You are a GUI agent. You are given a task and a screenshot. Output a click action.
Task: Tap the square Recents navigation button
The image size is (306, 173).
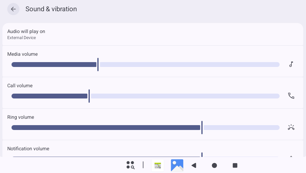point(235,165)
